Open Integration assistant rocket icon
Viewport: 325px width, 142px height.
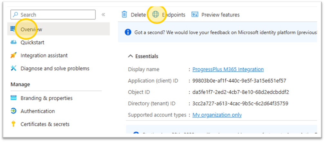tap(14, 56)
